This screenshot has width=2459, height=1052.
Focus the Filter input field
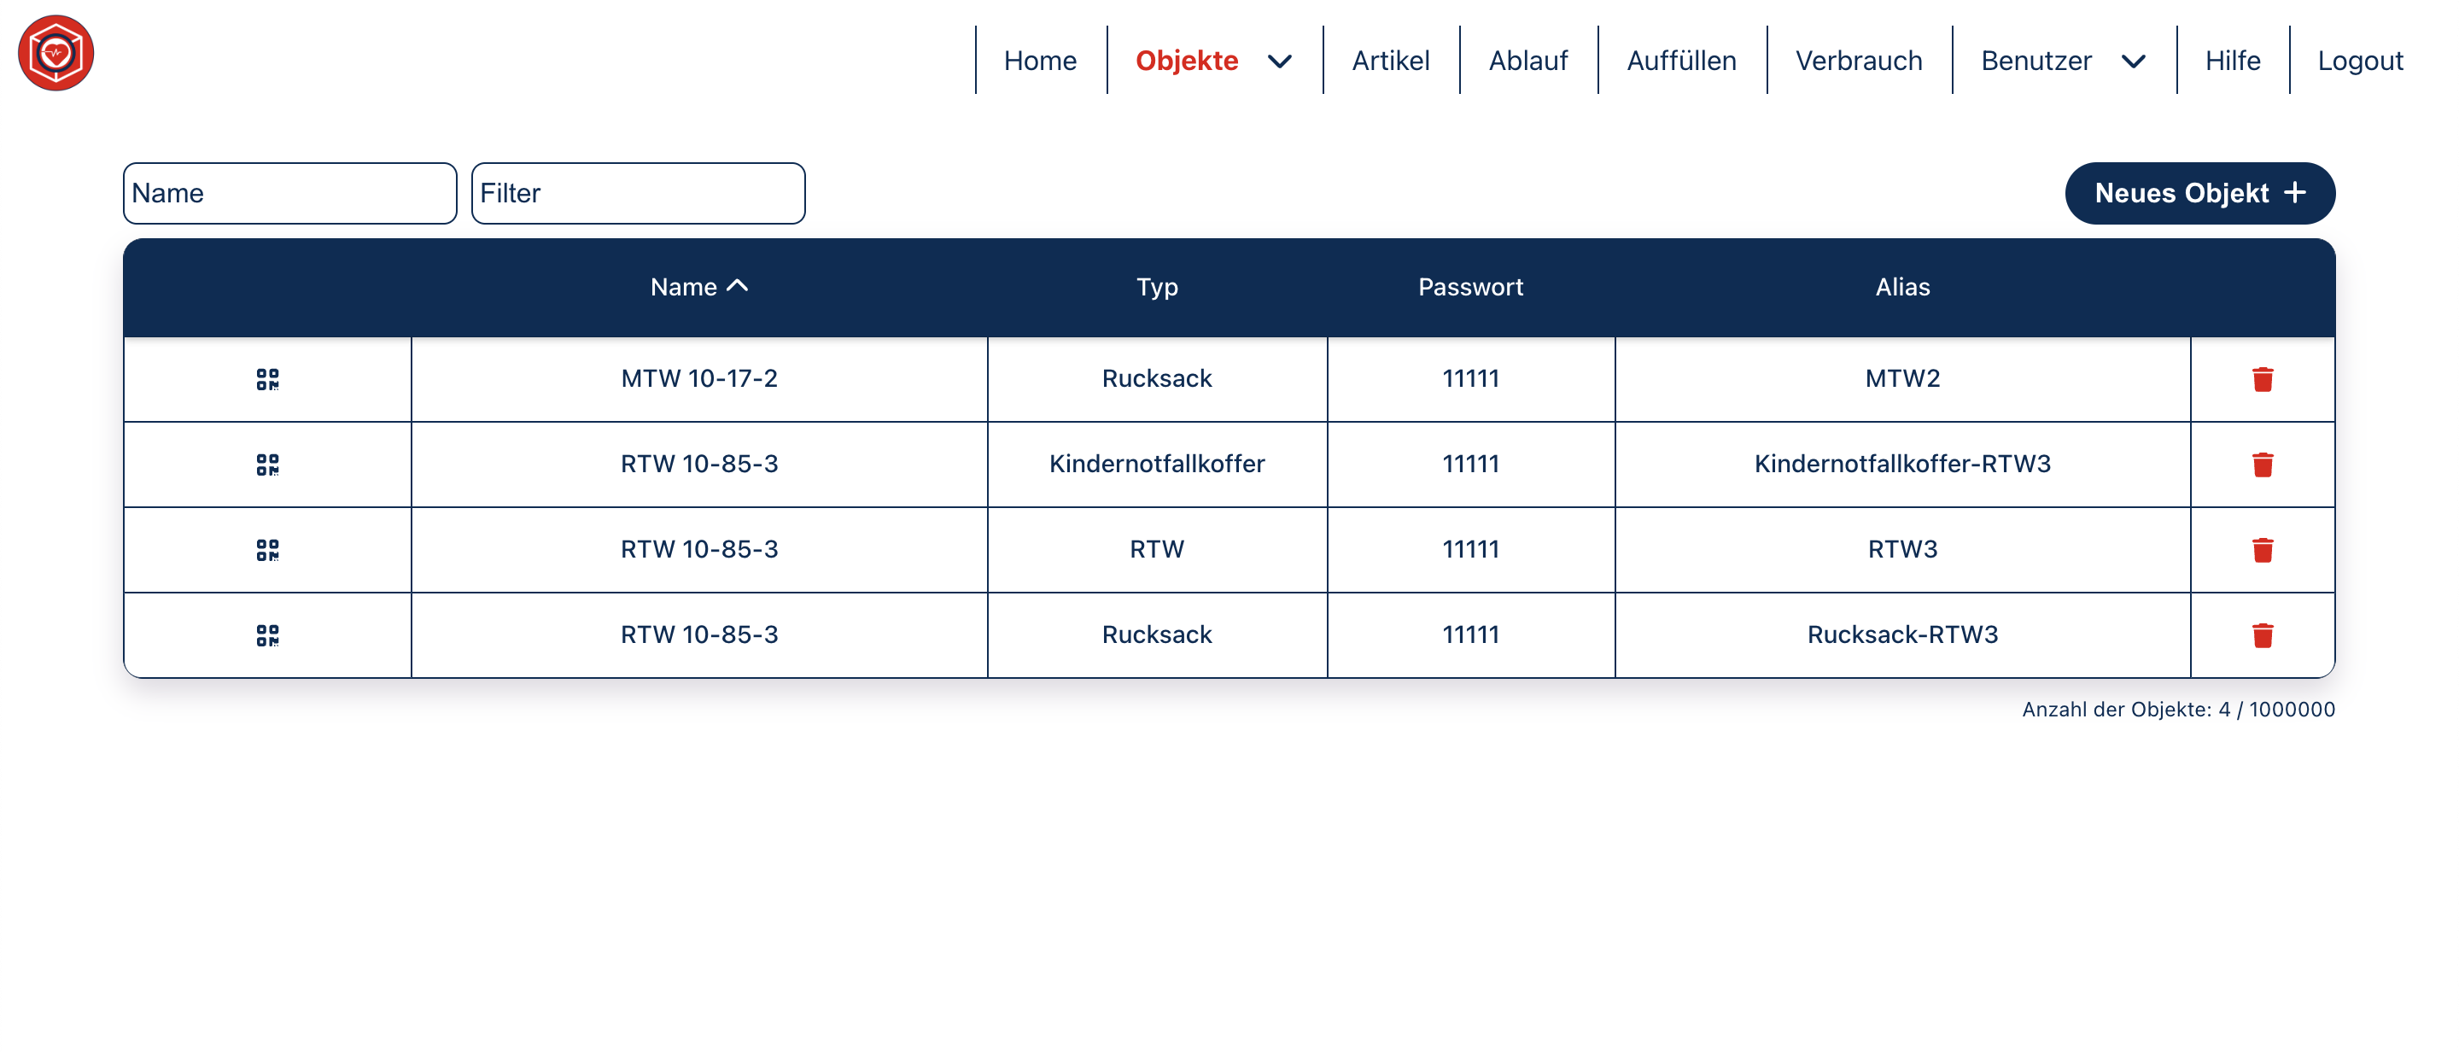pyautogui.click(x=638, y=193)
